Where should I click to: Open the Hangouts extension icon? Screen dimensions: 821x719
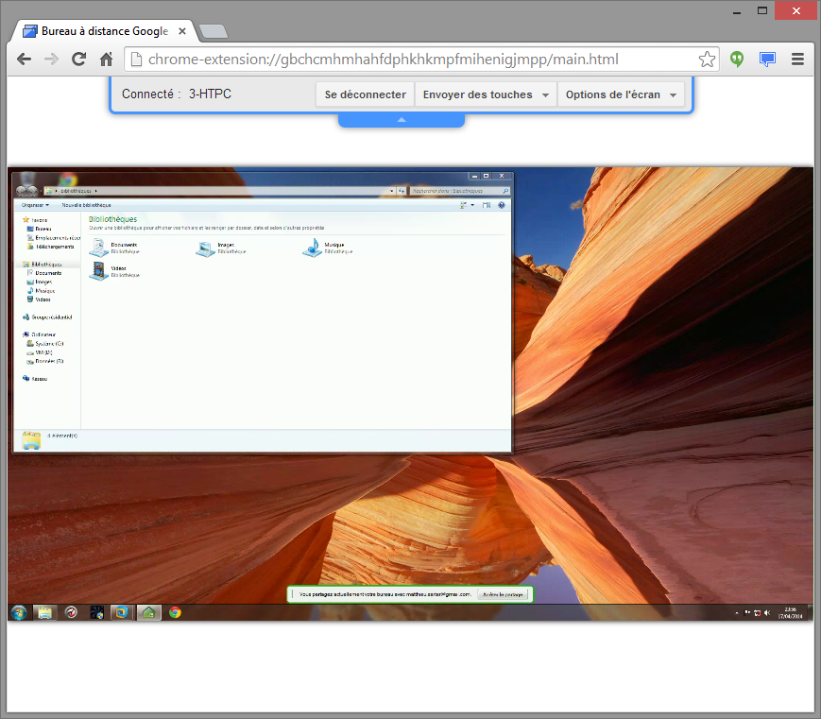pyautogui.click(x=737, y=59)
